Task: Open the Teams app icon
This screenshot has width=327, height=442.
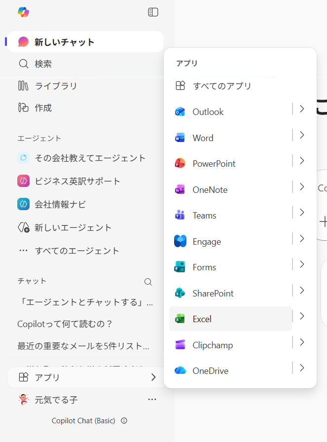Action: point(180,216)
